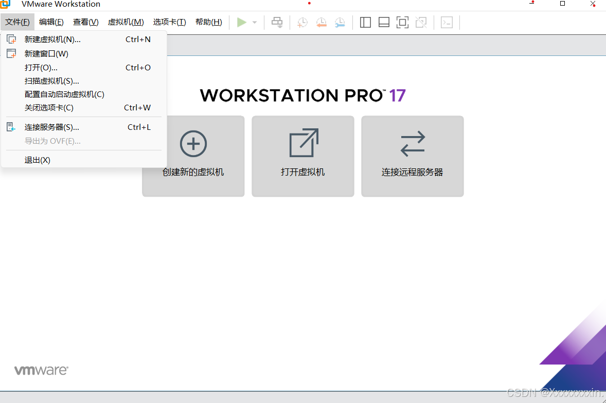Image resolution: width=606 pixels, height=403 pixels.
Task: Open the 选项卡(T) menu
Action: tap(169, 22)
